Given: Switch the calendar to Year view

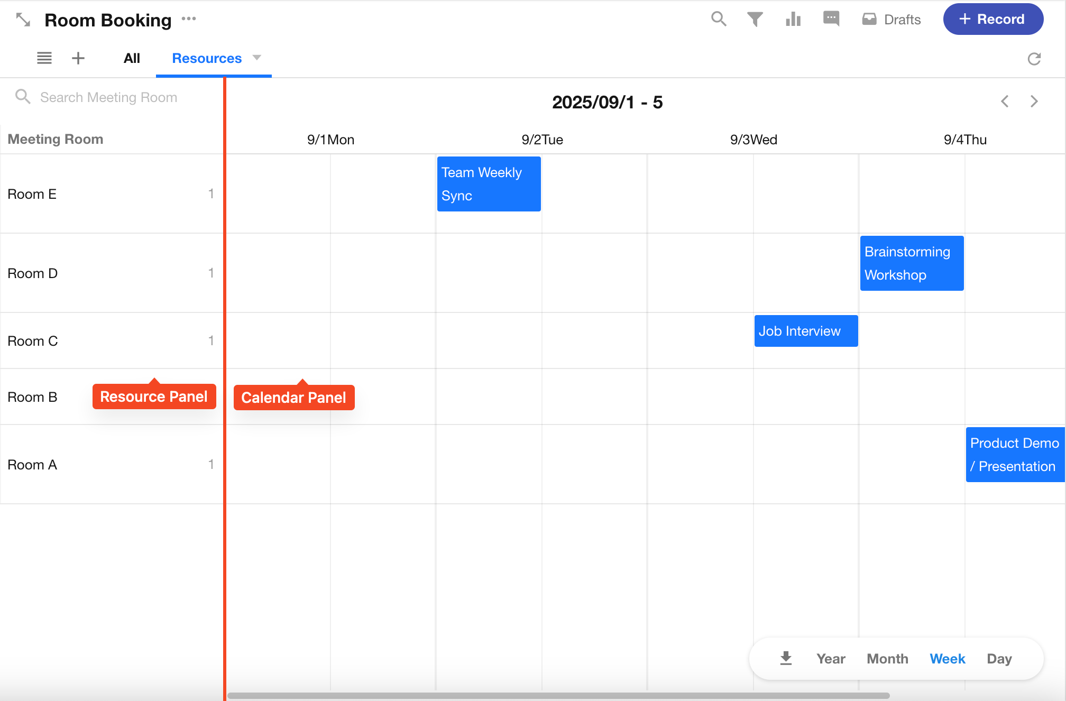Looking at the screenshot, I should [831, 659].
